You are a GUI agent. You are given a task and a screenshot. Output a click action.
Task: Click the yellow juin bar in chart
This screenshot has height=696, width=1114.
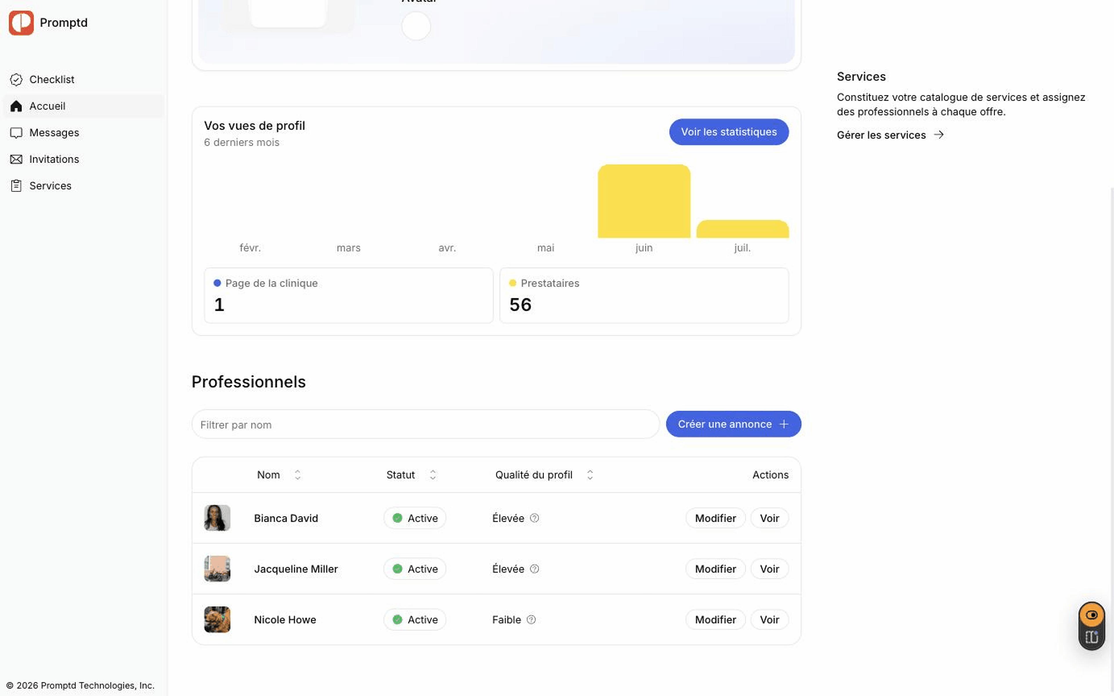click(x=644, y=201)
